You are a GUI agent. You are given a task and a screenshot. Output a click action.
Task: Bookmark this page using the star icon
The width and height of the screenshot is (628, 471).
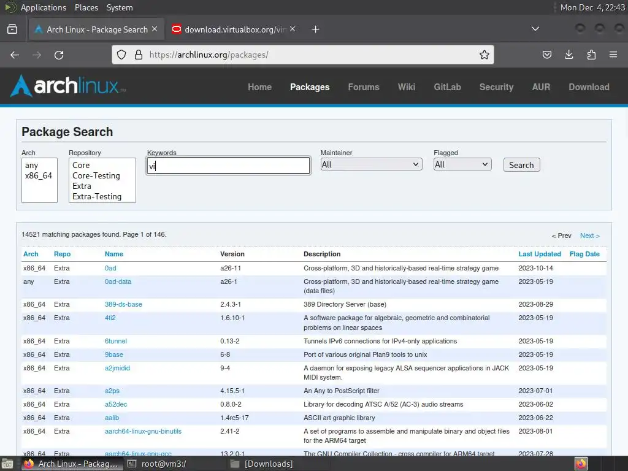484,55
